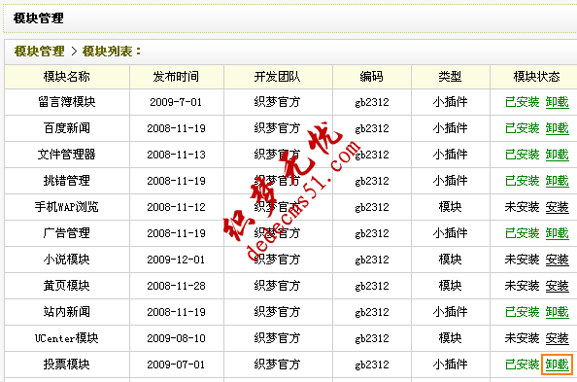Click 2008-11-19 date in 百度新闻 row
The height and width of the screenshot is (382, 577).
point(176,128)
